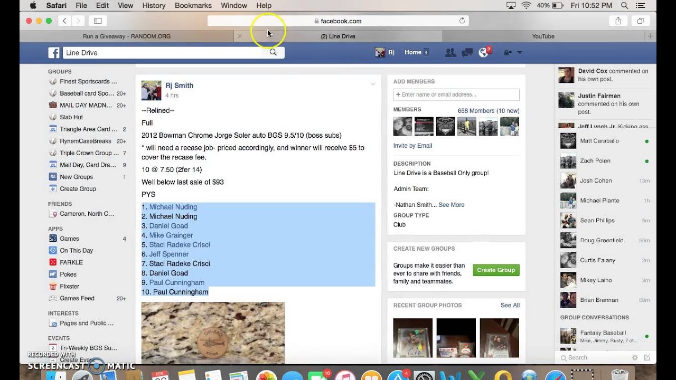Show all tabs with the tabs icon
The width and height of the screenshot is (676, 380).
(640, 21)
